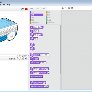Click text field in the plain say block
This screenshot has height=92, width=92.
[x=36, y=31]
